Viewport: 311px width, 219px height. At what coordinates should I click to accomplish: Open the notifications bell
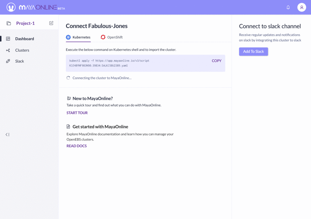point(288,7)
